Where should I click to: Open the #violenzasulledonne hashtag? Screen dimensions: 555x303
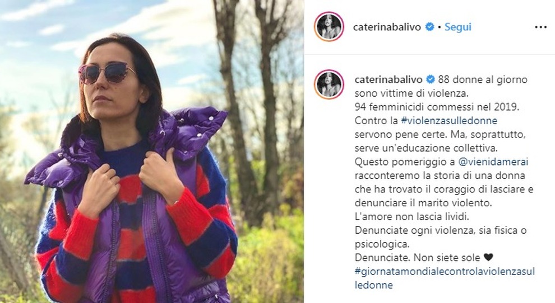(449, 121)
